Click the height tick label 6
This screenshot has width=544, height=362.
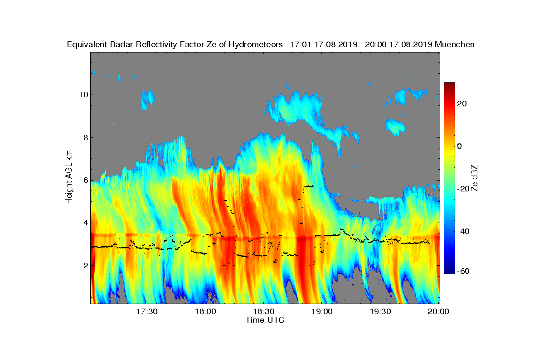pyautogui.click(x=85, y=180)
